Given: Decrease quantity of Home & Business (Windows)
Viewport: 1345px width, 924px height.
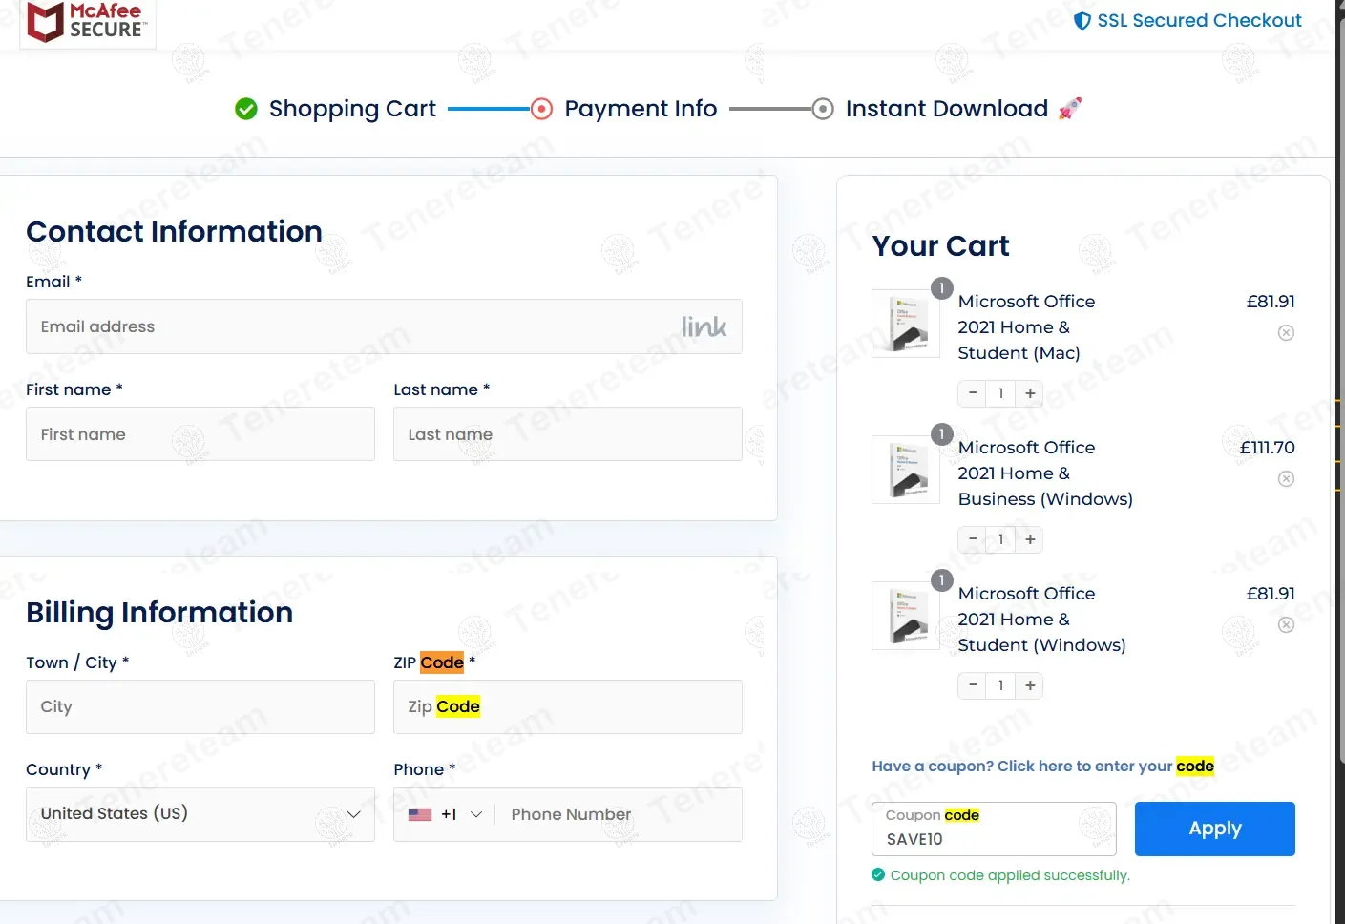Looking at the screenshot, I should (973, 539).
